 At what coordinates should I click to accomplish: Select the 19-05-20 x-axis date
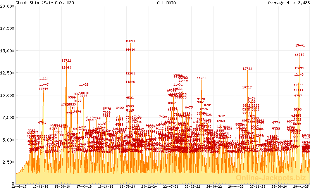point(127,187)
